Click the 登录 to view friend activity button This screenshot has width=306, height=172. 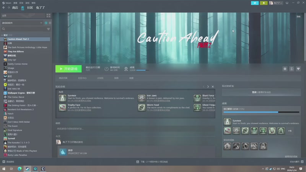point(261,92)
